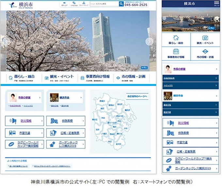
Task: Tap the camera icon 観光・イベント in mobile view
Action: (x=205, y=40)
